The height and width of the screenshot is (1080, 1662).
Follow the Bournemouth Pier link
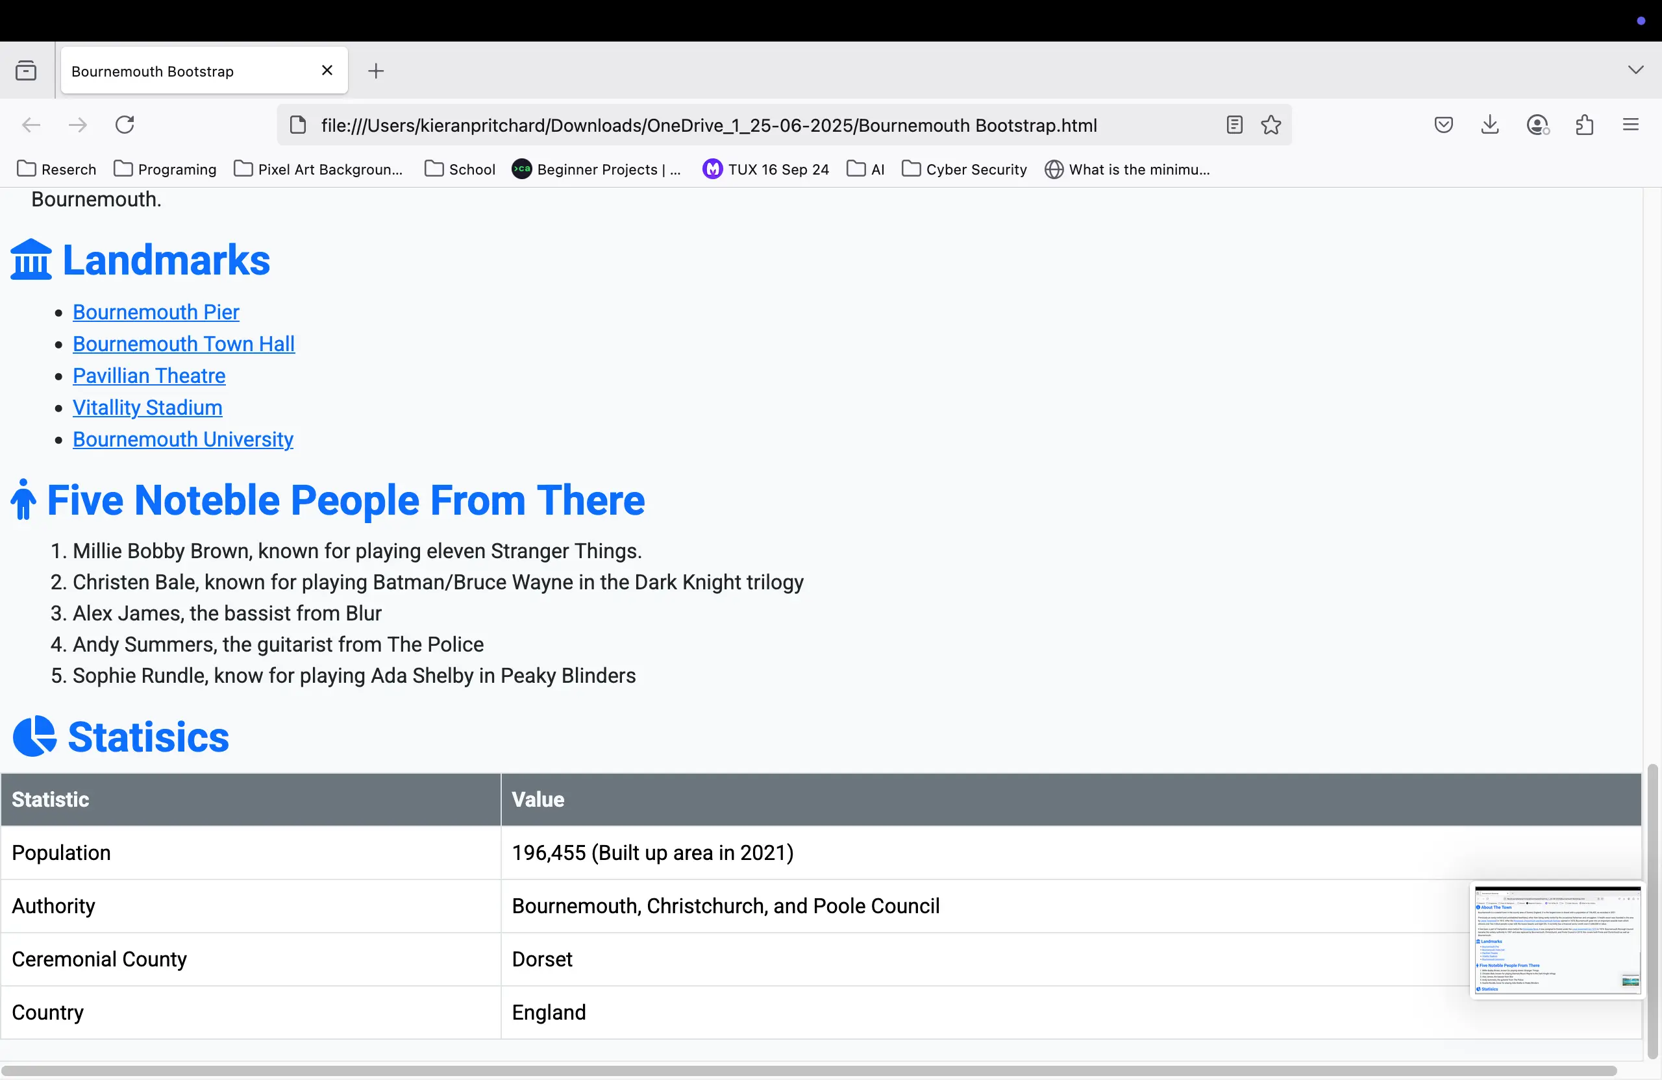155,312
